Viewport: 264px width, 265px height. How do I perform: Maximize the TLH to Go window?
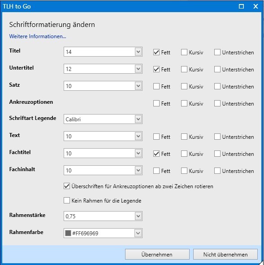pyautogui.click(x=241, y=6)
